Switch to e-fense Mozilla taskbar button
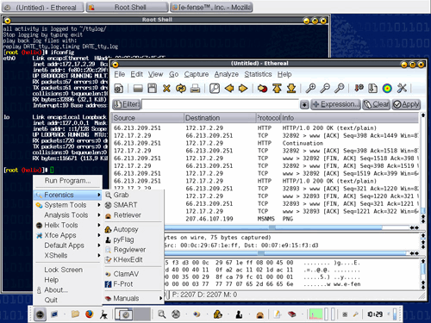Screen dimensions: 431x323 point(211,7)
